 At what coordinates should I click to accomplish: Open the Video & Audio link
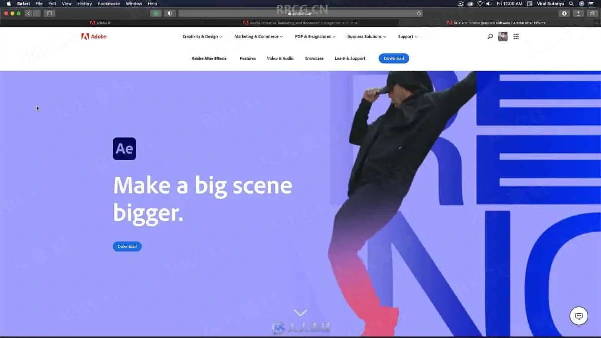click(x=280, y=58)
